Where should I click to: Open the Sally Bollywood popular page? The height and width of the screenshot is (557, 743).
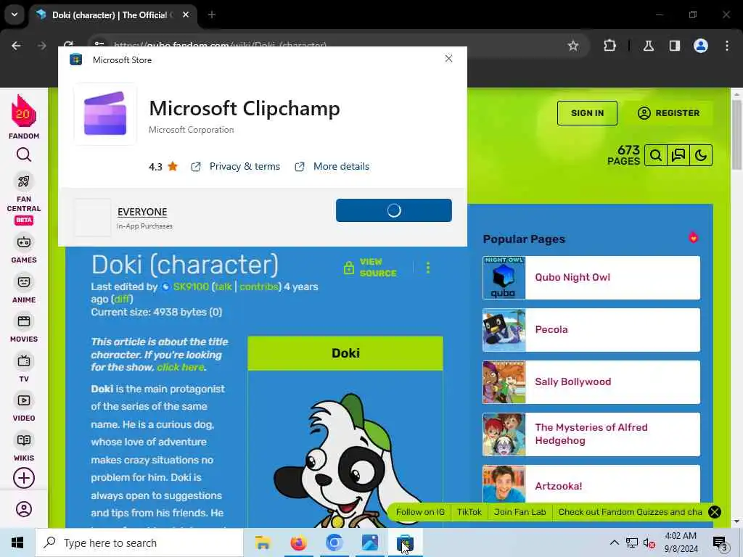591,381
